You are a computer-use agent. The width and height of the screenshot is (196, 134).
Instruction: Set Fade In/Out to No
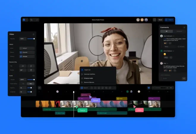23,84
